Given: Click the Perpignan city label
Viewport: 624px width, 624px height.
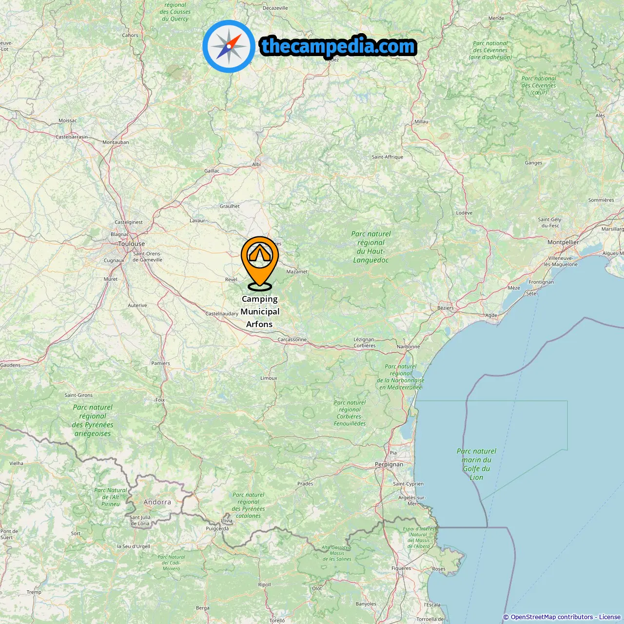Looking at the screenshot, I should pos(389,465).
